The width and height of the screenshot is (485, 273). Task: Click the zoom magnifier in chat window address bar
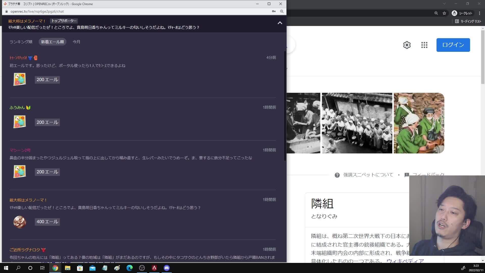[x=282, y=11]
